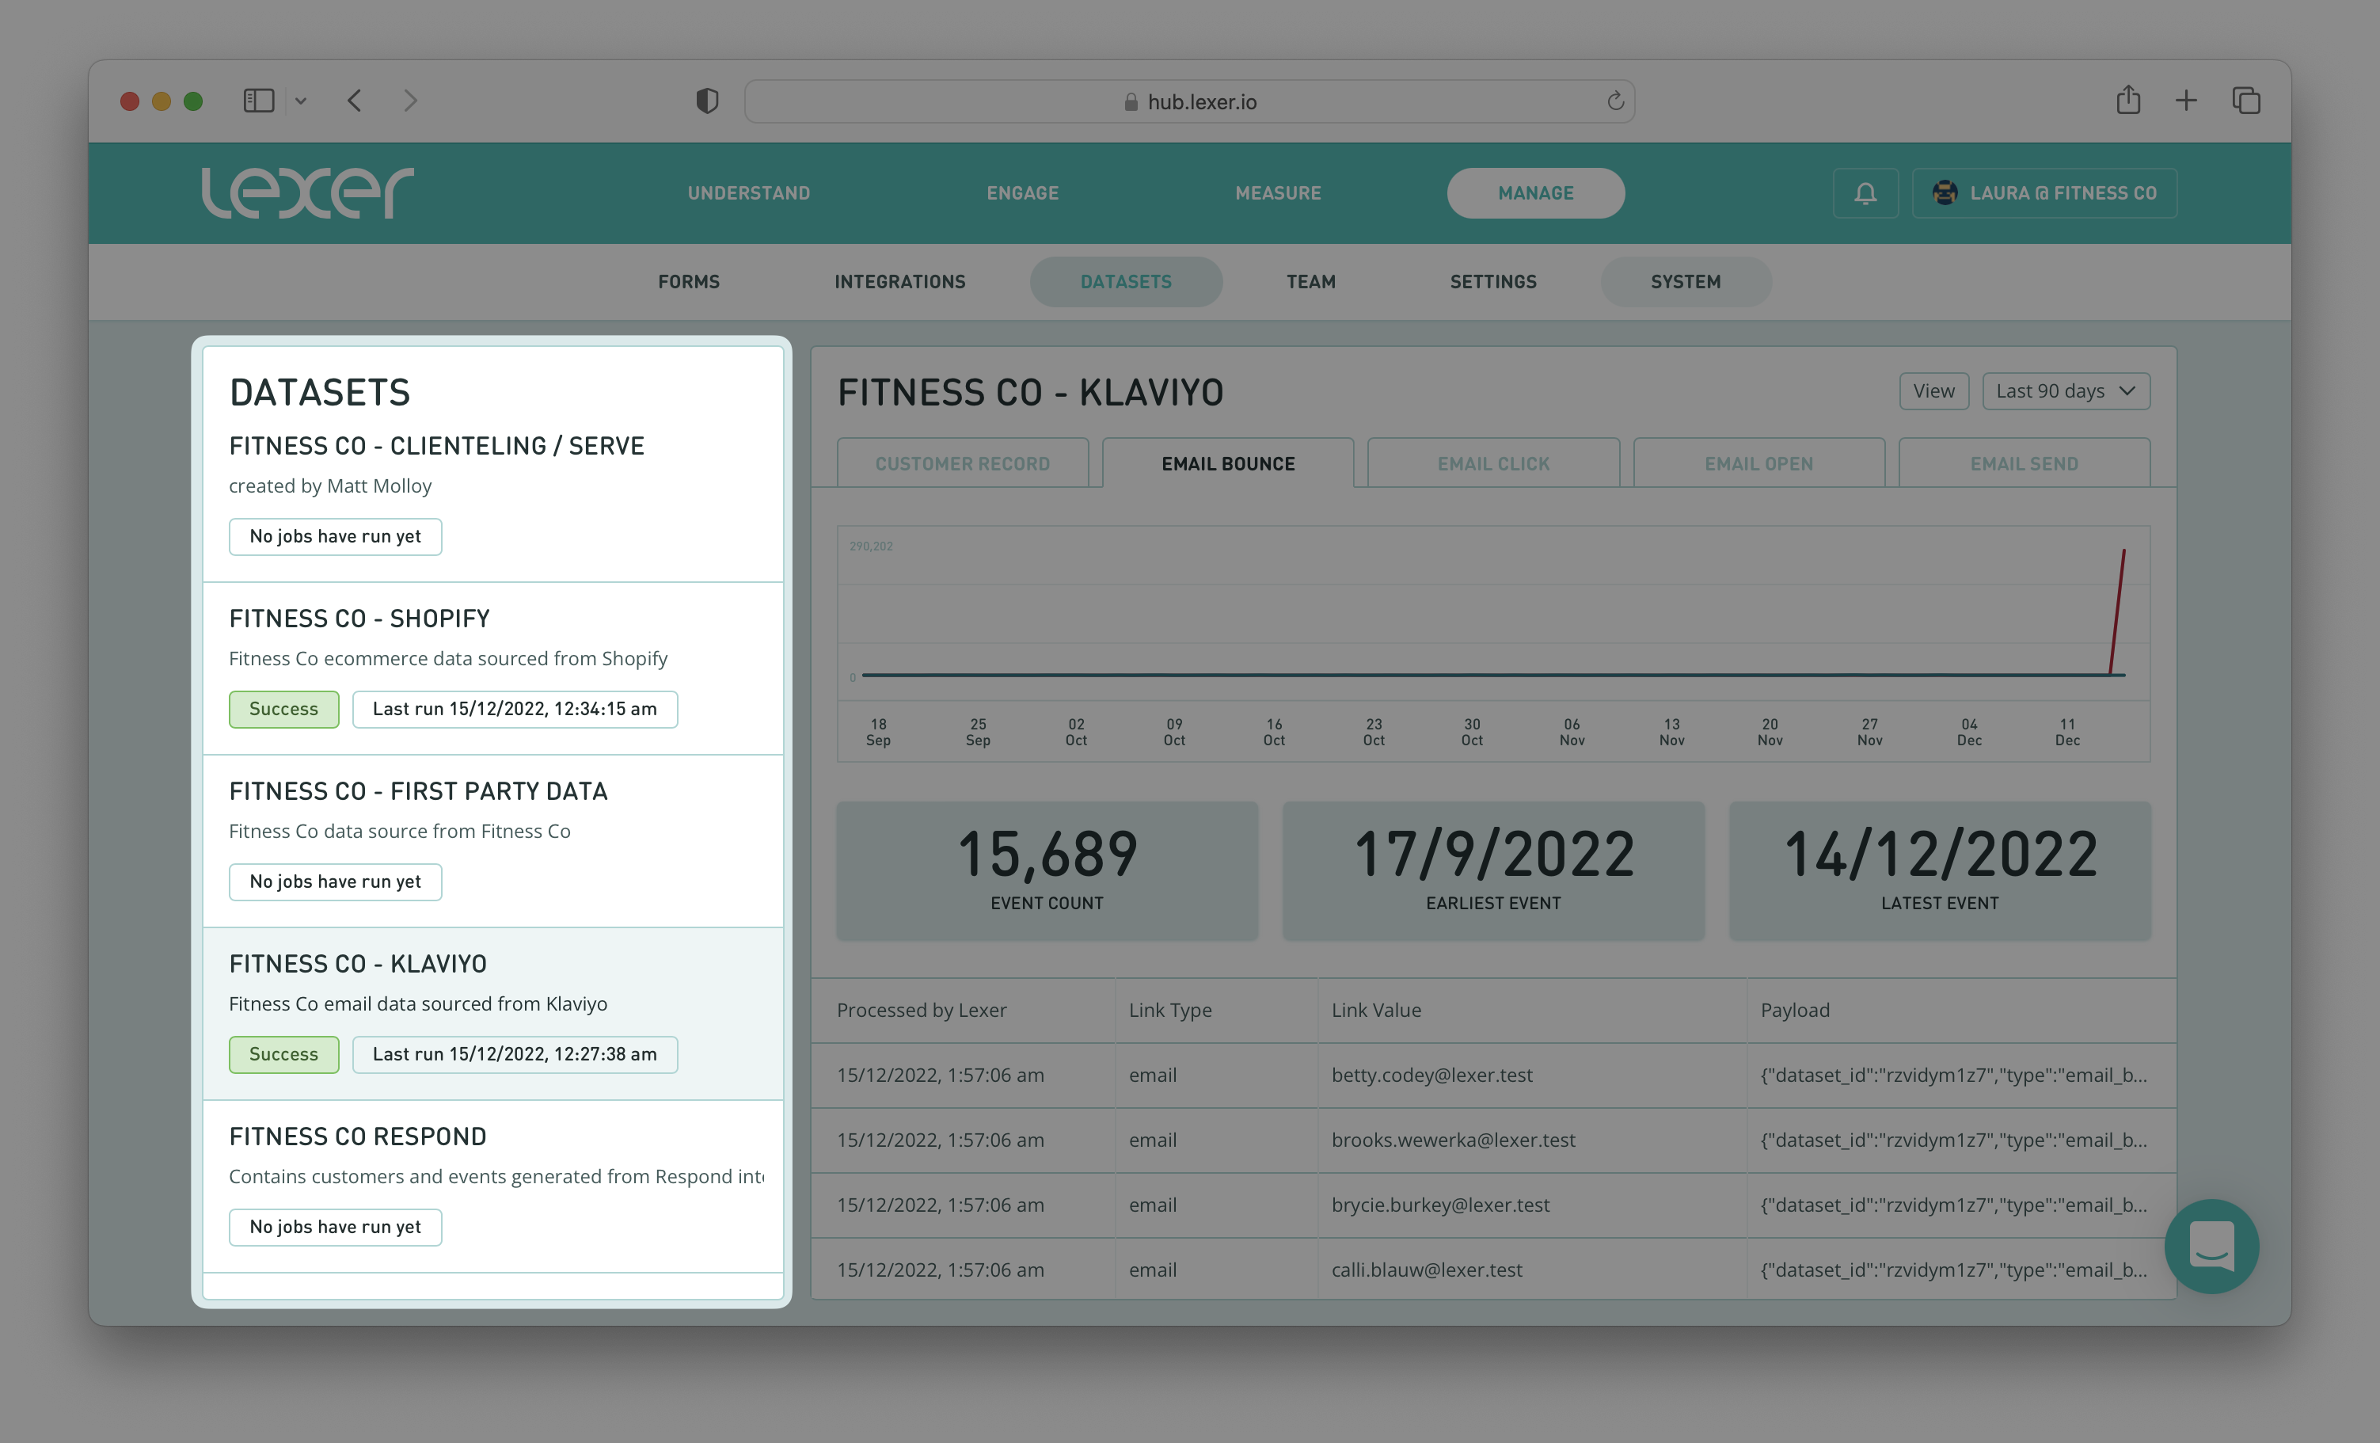
Task: Open the System tab
Action: pos(1686,282)
